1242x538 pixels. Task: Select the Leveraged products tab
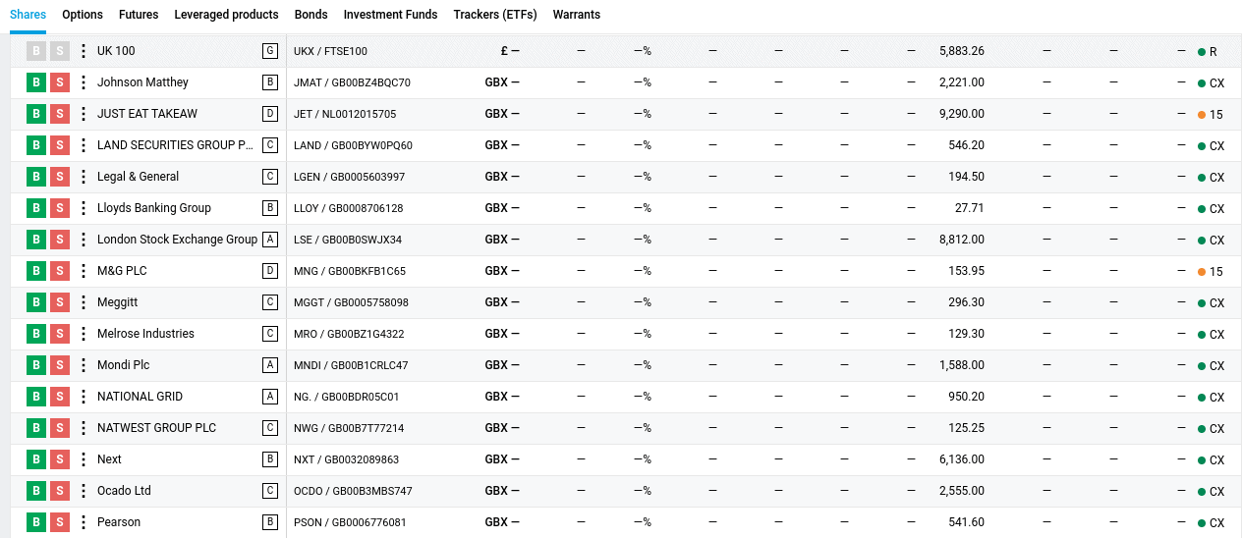[x=226, y=15]
